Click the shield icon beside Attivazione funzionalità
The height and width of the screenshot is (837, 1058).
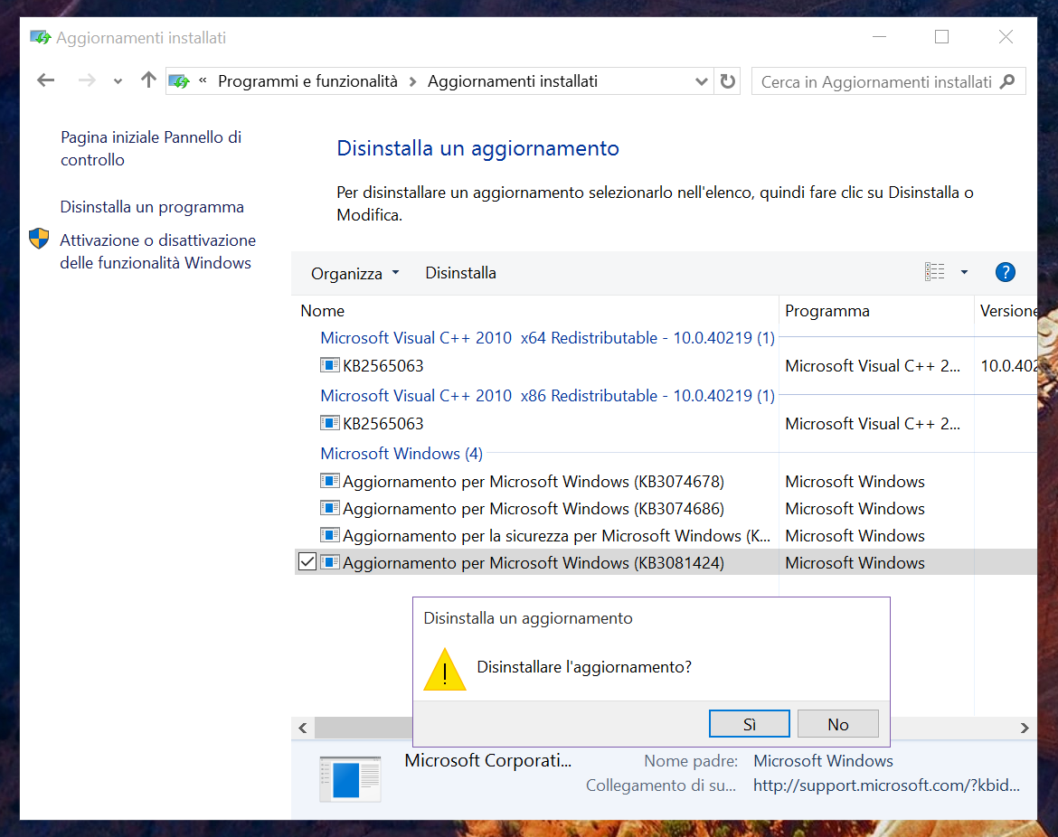pyautogui.click(x=39, y=239)
